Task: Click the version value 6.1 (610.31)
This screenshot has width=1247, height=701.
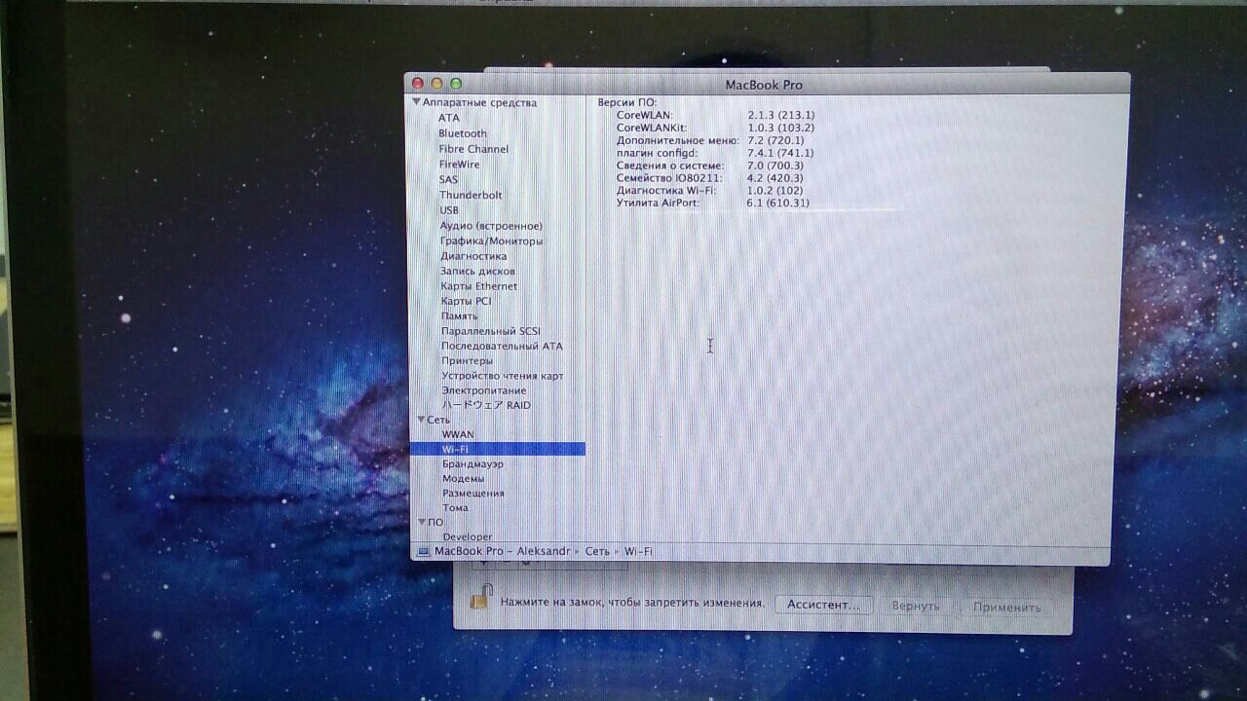Action: [x=778, y=203]
